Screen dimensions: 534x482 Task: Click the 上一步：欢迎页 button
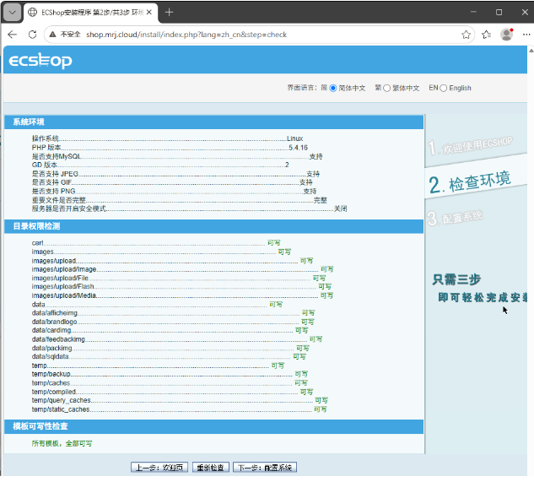[159, 468]
